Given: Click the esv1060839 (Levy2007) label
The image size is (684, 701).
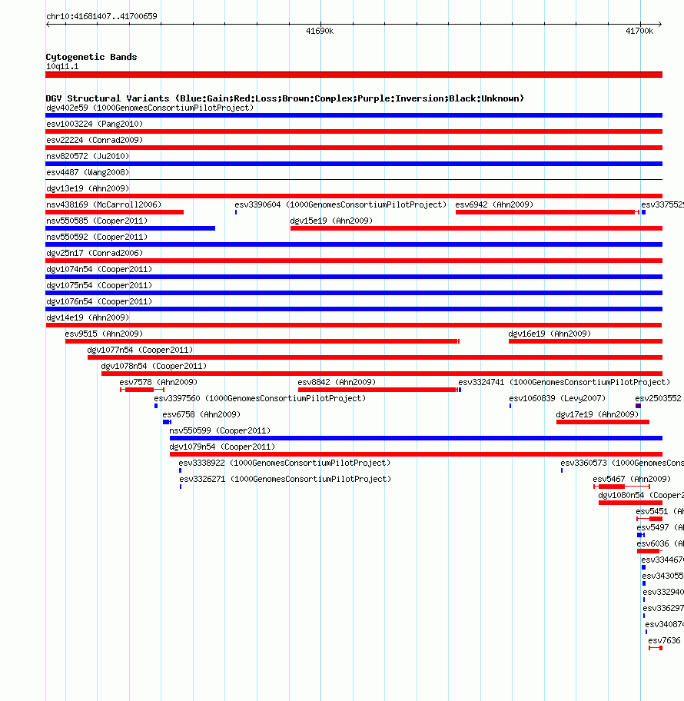Looking at the screenshot, I should 557,398.
